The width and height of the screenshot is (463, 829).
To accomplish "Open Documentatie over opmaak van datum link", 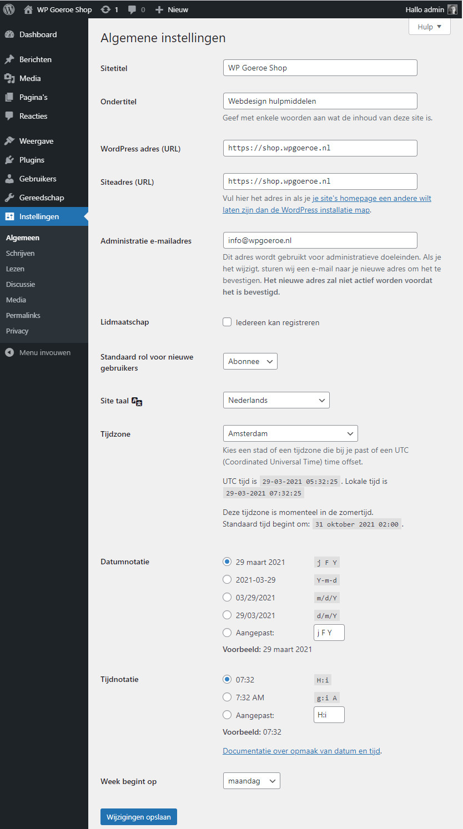I will (301, 751).
